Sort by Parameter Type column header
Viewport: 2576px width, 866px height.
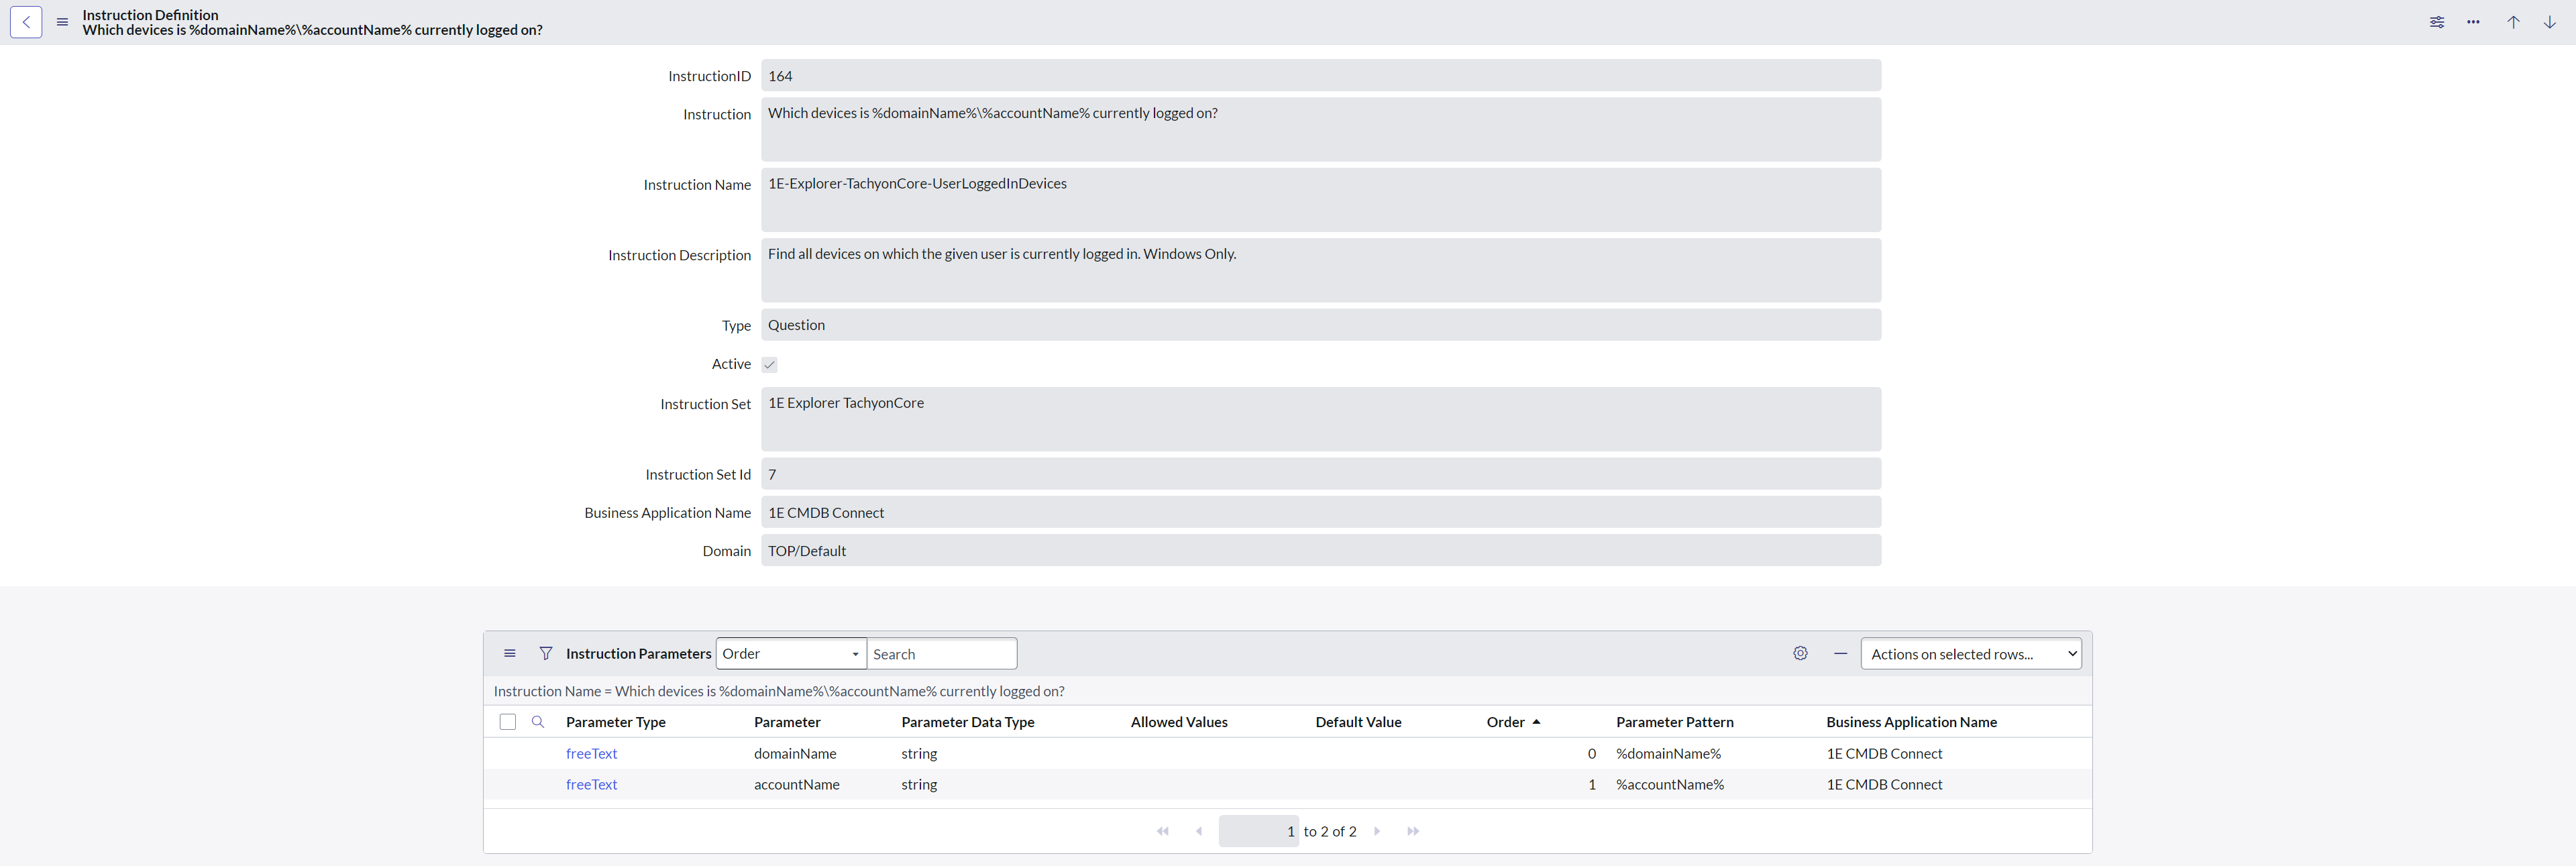pos(616,722)
